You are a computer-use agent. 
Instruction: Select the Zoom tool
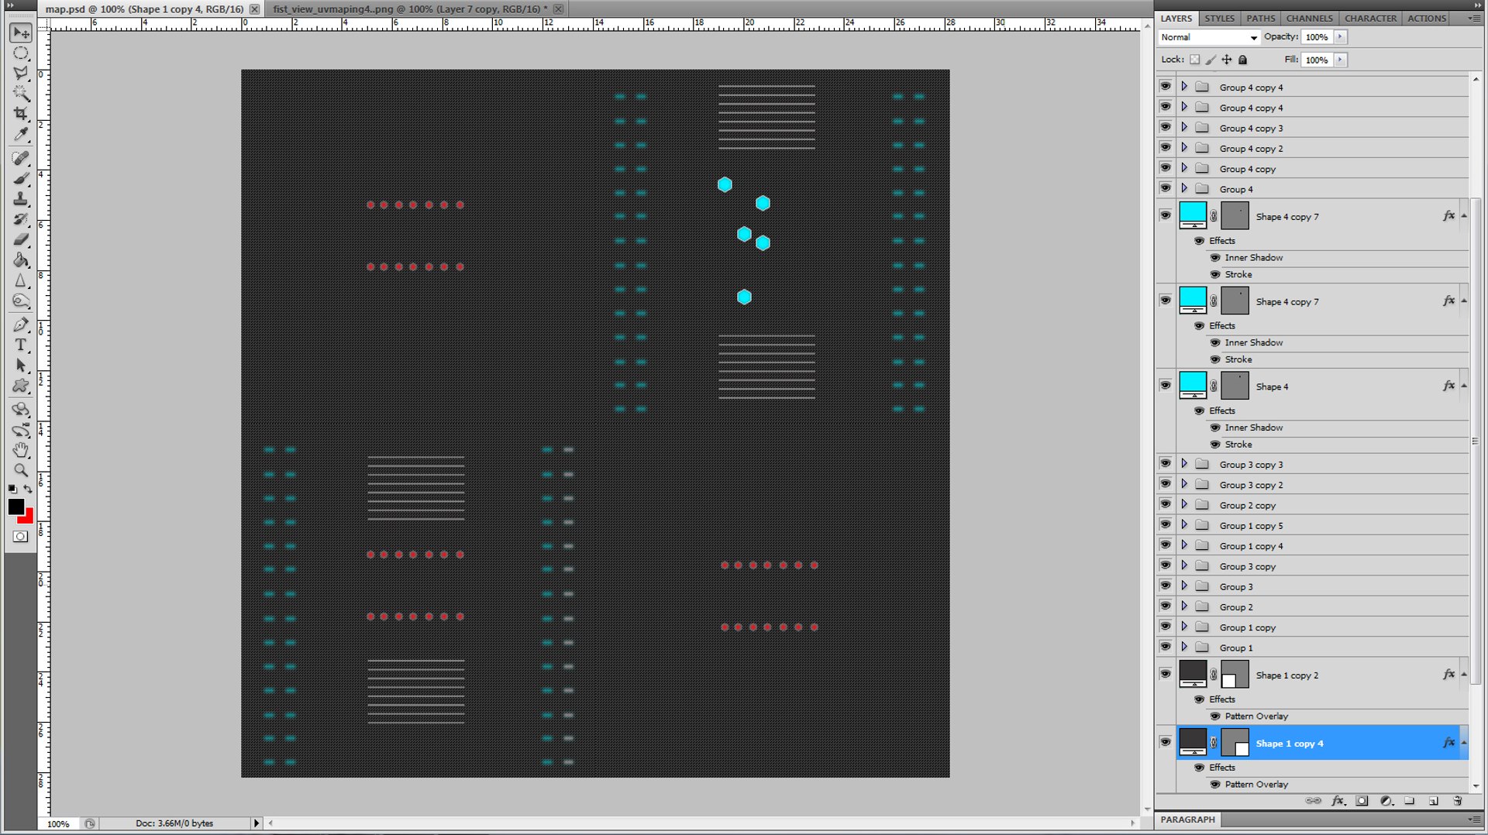click(x=21, y=470)
